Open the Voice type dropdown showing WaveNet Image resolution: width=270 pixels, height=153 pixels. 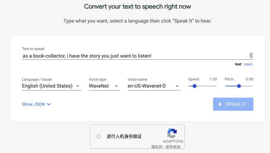[x=104, y=86]
